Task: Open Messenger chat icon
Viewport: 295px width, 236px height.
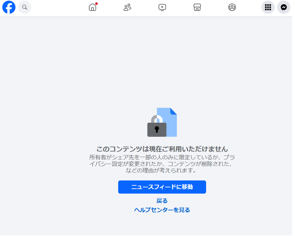Action: (x=284, y=7)
